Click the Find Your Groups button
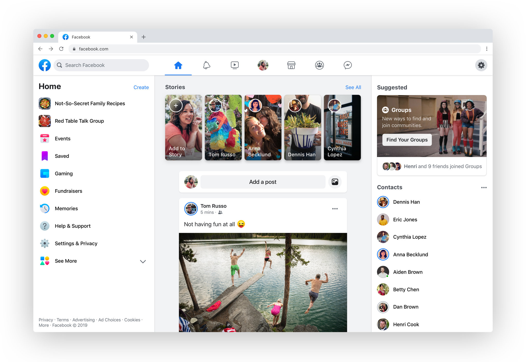This screenshot has width=526, height=362. point(407,140)
